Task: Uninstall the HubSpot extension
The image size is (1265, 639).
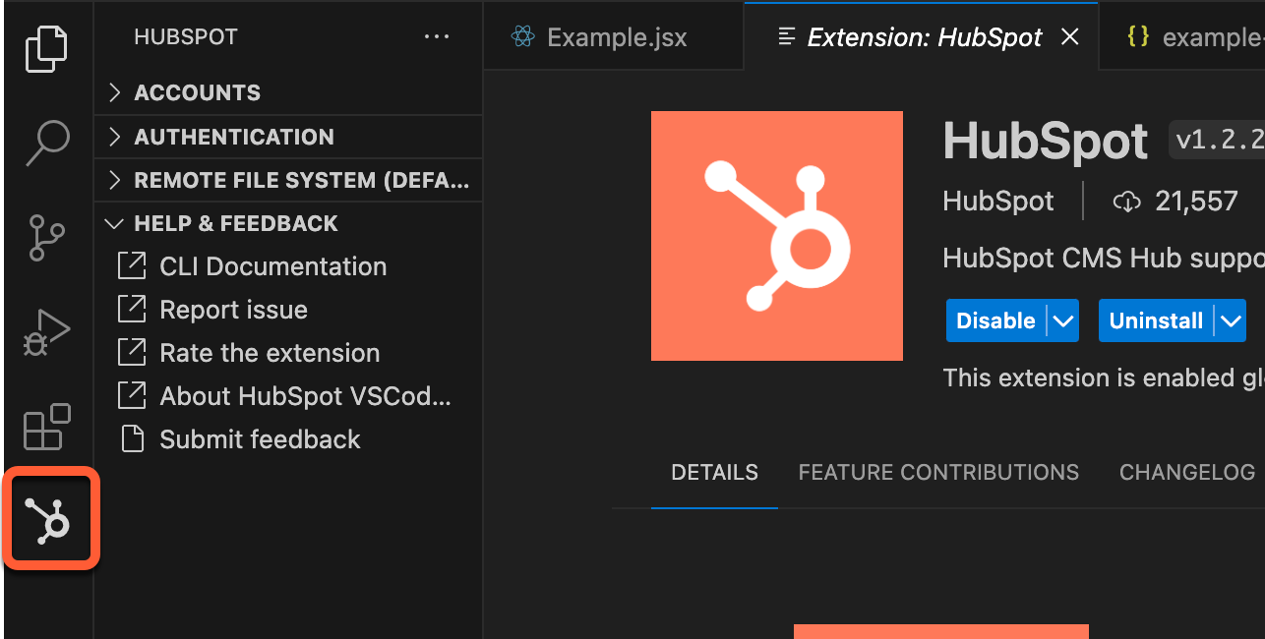Action: [x=1156, y=320]
